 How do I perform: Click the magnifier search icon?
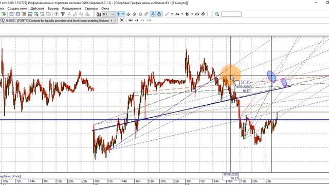point(217,14)
